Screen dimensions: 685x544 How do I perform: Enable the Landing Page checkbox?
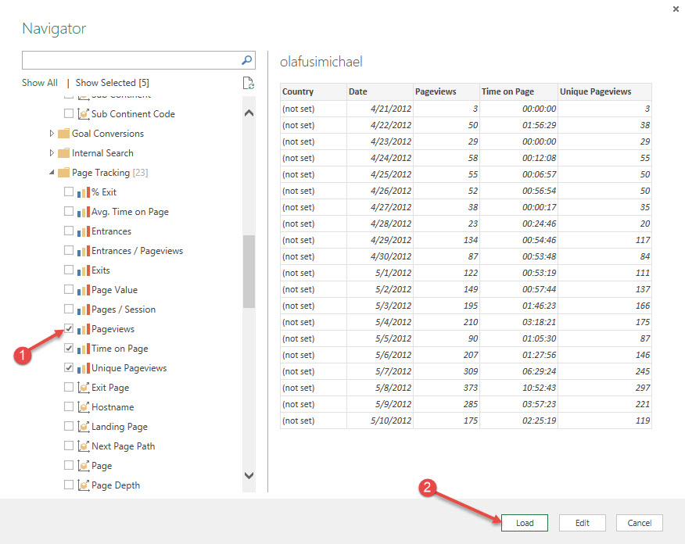point(69,426)
